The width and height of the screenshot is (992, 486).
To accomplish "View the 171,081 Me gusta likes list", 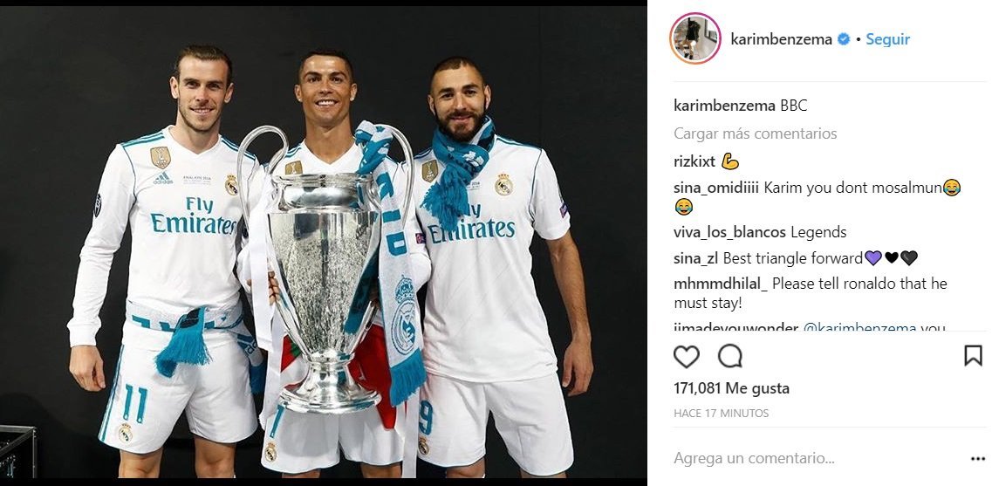I will (x=731, y=388).
